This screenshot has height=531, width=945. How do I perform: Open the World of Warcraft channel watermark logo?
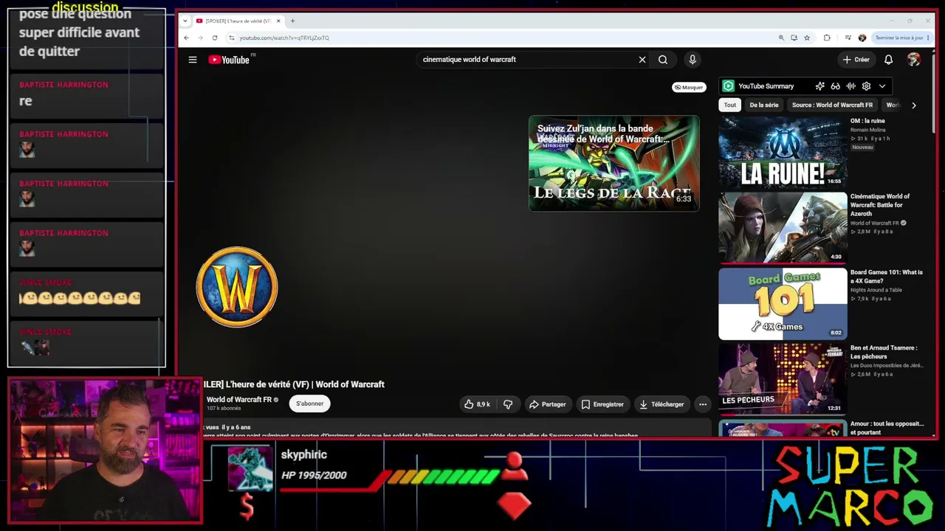pos(237,287)
